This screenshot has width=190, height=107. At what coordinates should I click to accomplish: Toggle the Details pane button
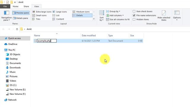pyautogui.click(x=20, y=18)
